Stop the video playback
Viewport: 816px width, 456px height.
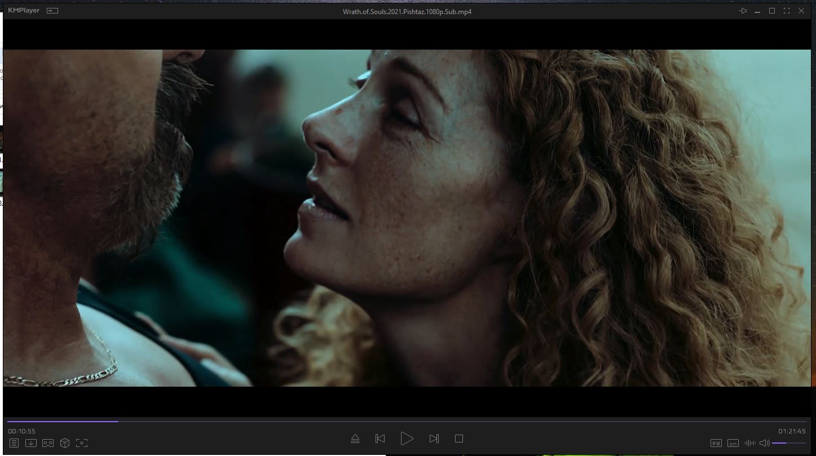(x=459, y=439)
